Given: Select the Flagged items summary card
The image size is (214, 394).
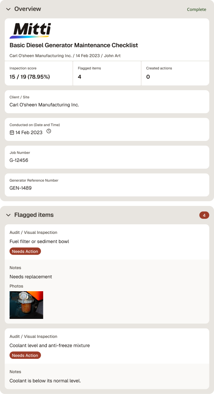Looking at the screenshot, I should (107, 73).
